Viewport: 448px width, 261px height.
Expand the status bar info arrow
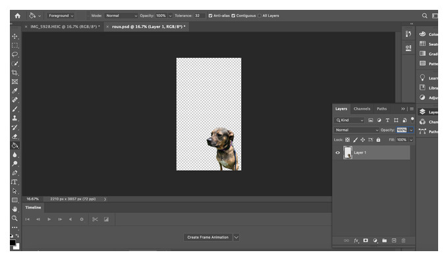click(x=105, y=199)
